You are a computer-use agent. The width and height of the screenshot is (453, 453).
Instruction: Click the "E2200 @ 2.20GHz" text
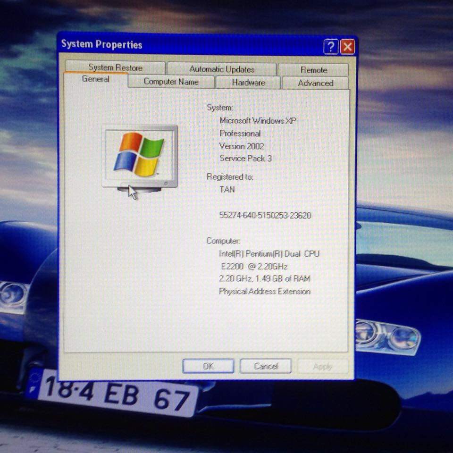point(254,266)
